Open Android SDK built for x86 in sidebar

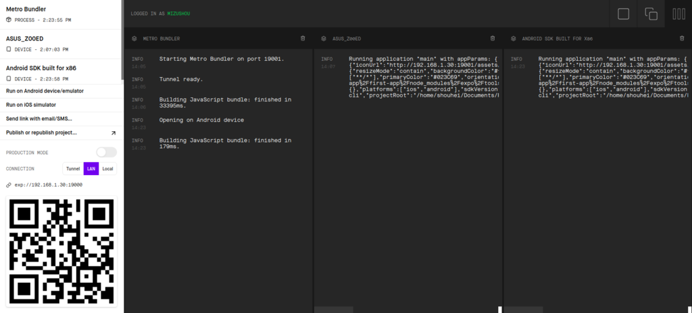tap(61, 72)
